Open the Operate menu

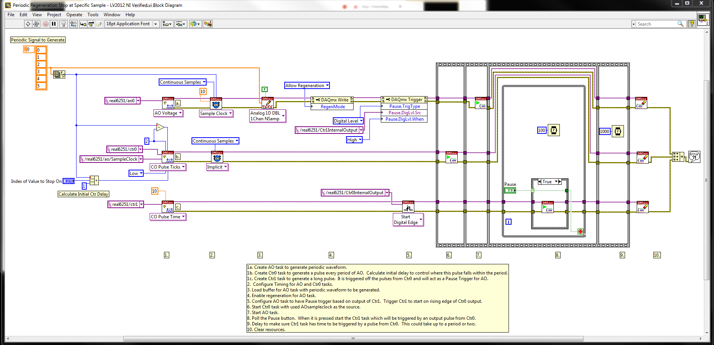click(x=74, y=15)
